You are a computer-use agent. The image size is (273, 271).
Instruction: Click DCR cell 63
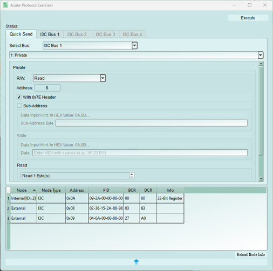pos(148,209)
